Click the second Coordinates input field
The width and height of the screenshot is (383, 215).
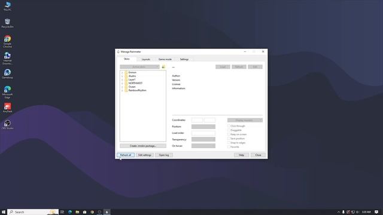tap(209, 120)
